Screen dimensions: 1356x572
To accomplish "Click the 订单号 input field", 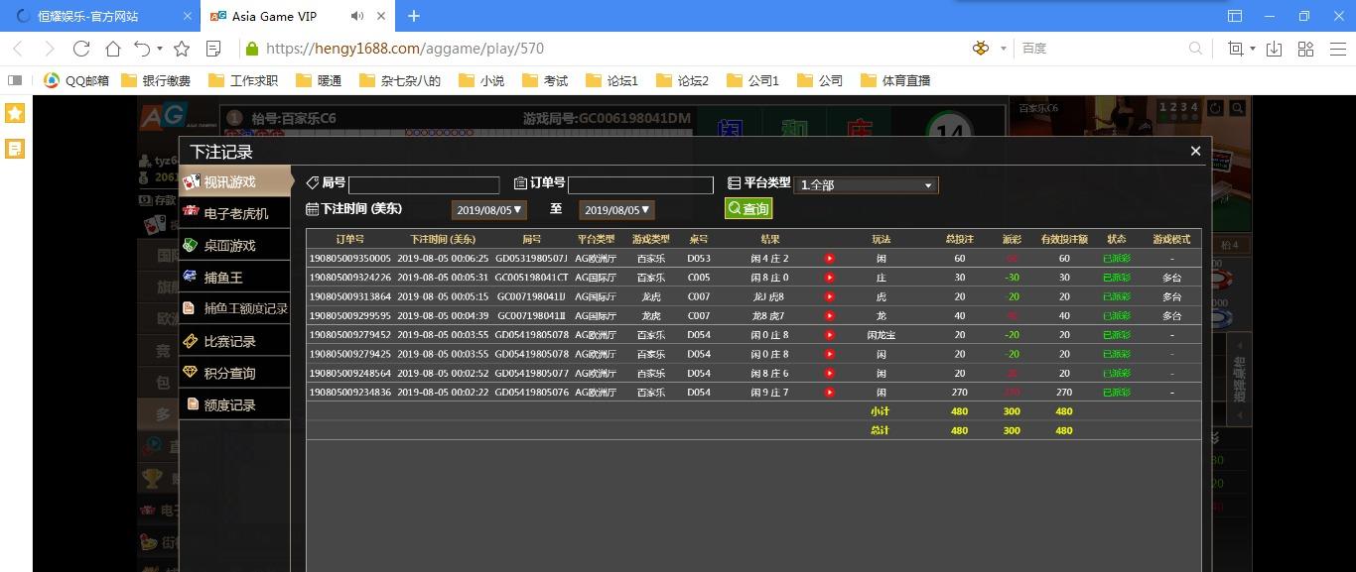I will [640, 185].
